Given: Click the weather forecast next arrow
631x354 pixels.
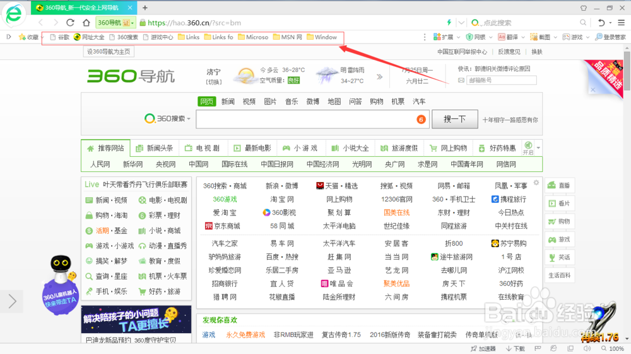Looking at the screenshot, I should coord(379,77).
